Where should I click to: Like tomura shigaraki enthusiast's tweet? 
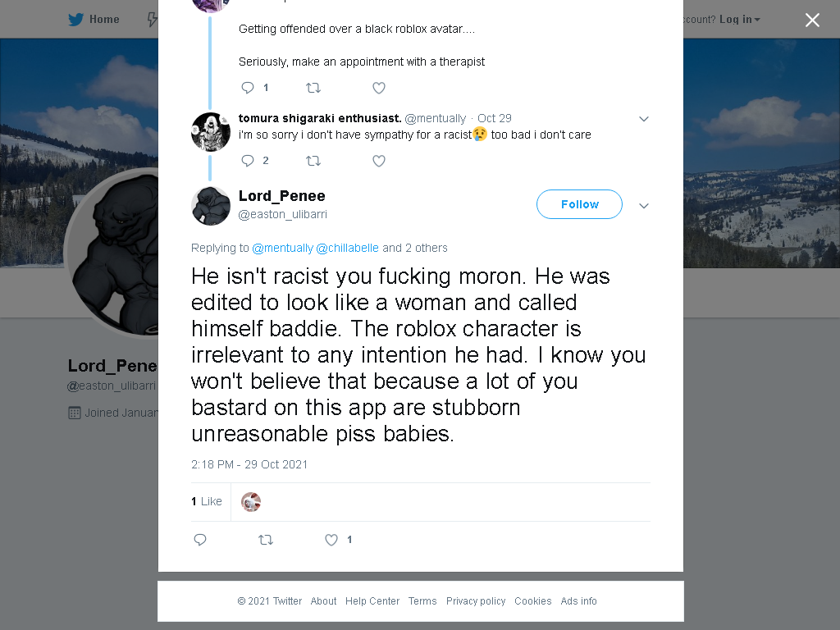[379, 161]
